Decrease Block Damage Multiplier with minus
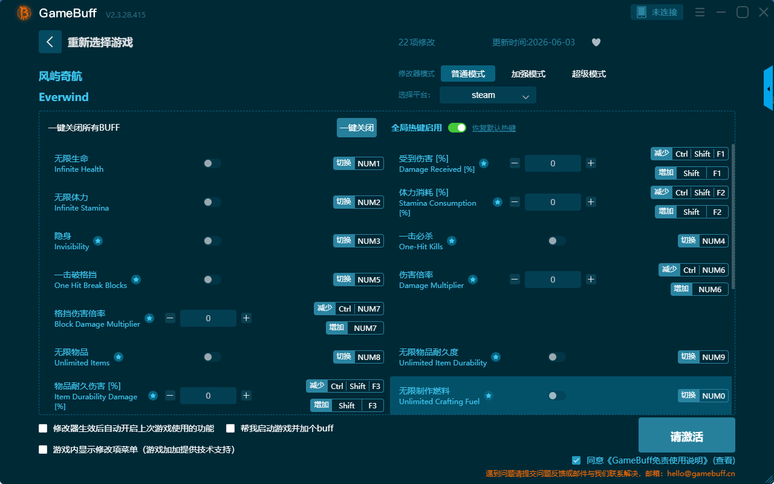 click(x=170, y=318)
